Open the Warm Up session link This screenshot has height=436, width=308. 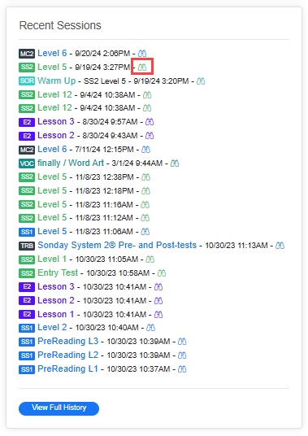(x=57, y=81)
